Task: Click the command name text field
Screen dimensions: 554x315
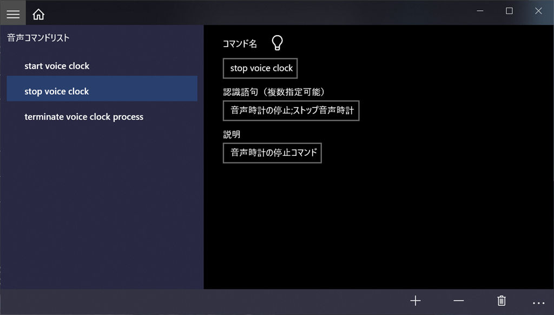Action: pos(260,68)
